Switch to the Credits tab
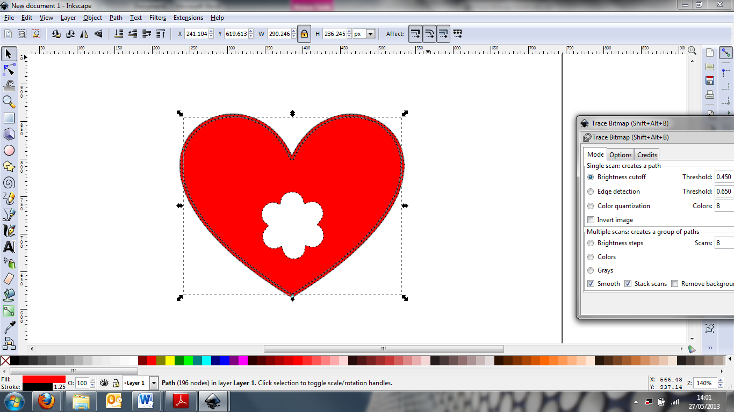The height and width of the screenshot is (412, 734). [x=647, y=155]
